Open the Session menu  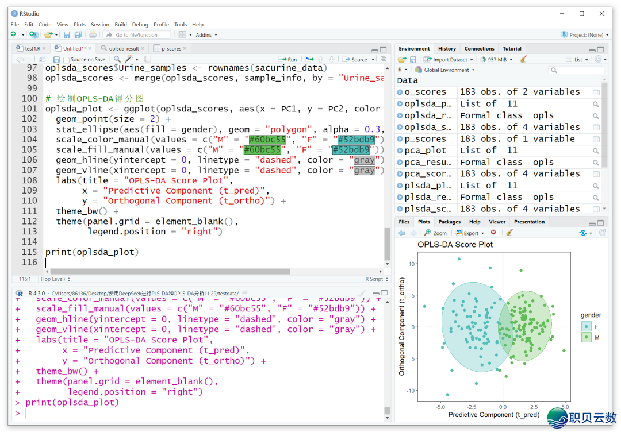tap(99, 25)
